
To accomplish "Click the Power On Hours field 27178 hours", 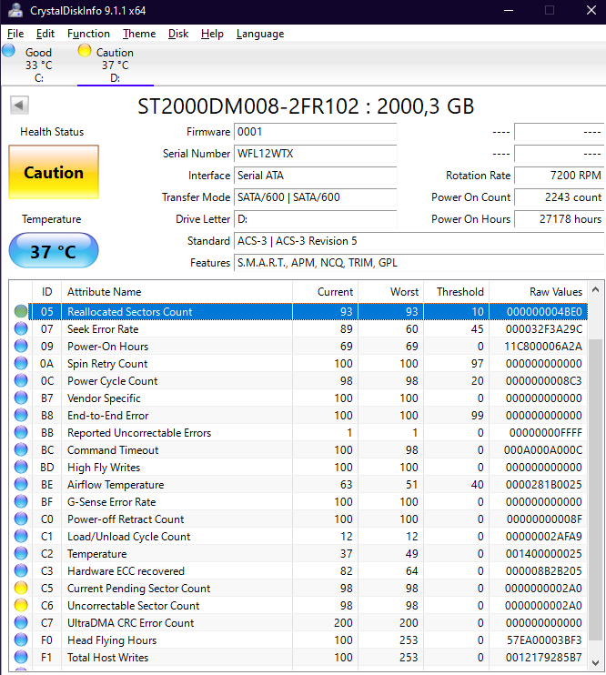I will coord(559,219).
